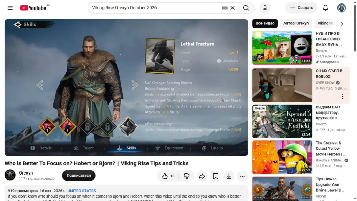Select the 'Автор: Orexyn' filter chip
Image resolution: width=357 pixels, height=201 pixels.
tap(296, 23)
